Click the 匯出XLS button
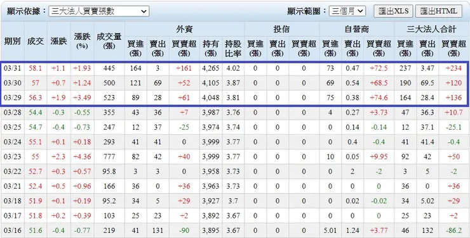Screen dimensions: 470x238 [x=393, y=11]
